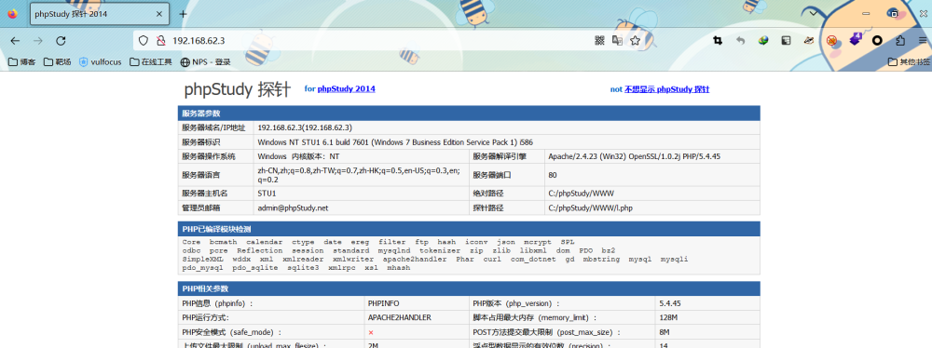Image resolution: width=932 pixels, height=348 pixels.
Task: Click the admin@phpStudy.net email value
Action: click(x=293, y=207)
